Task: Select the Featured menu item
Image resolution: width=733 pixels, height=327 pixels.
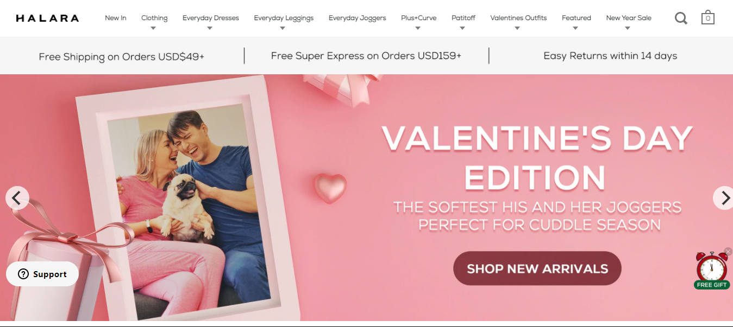Action: coord(577,18)
